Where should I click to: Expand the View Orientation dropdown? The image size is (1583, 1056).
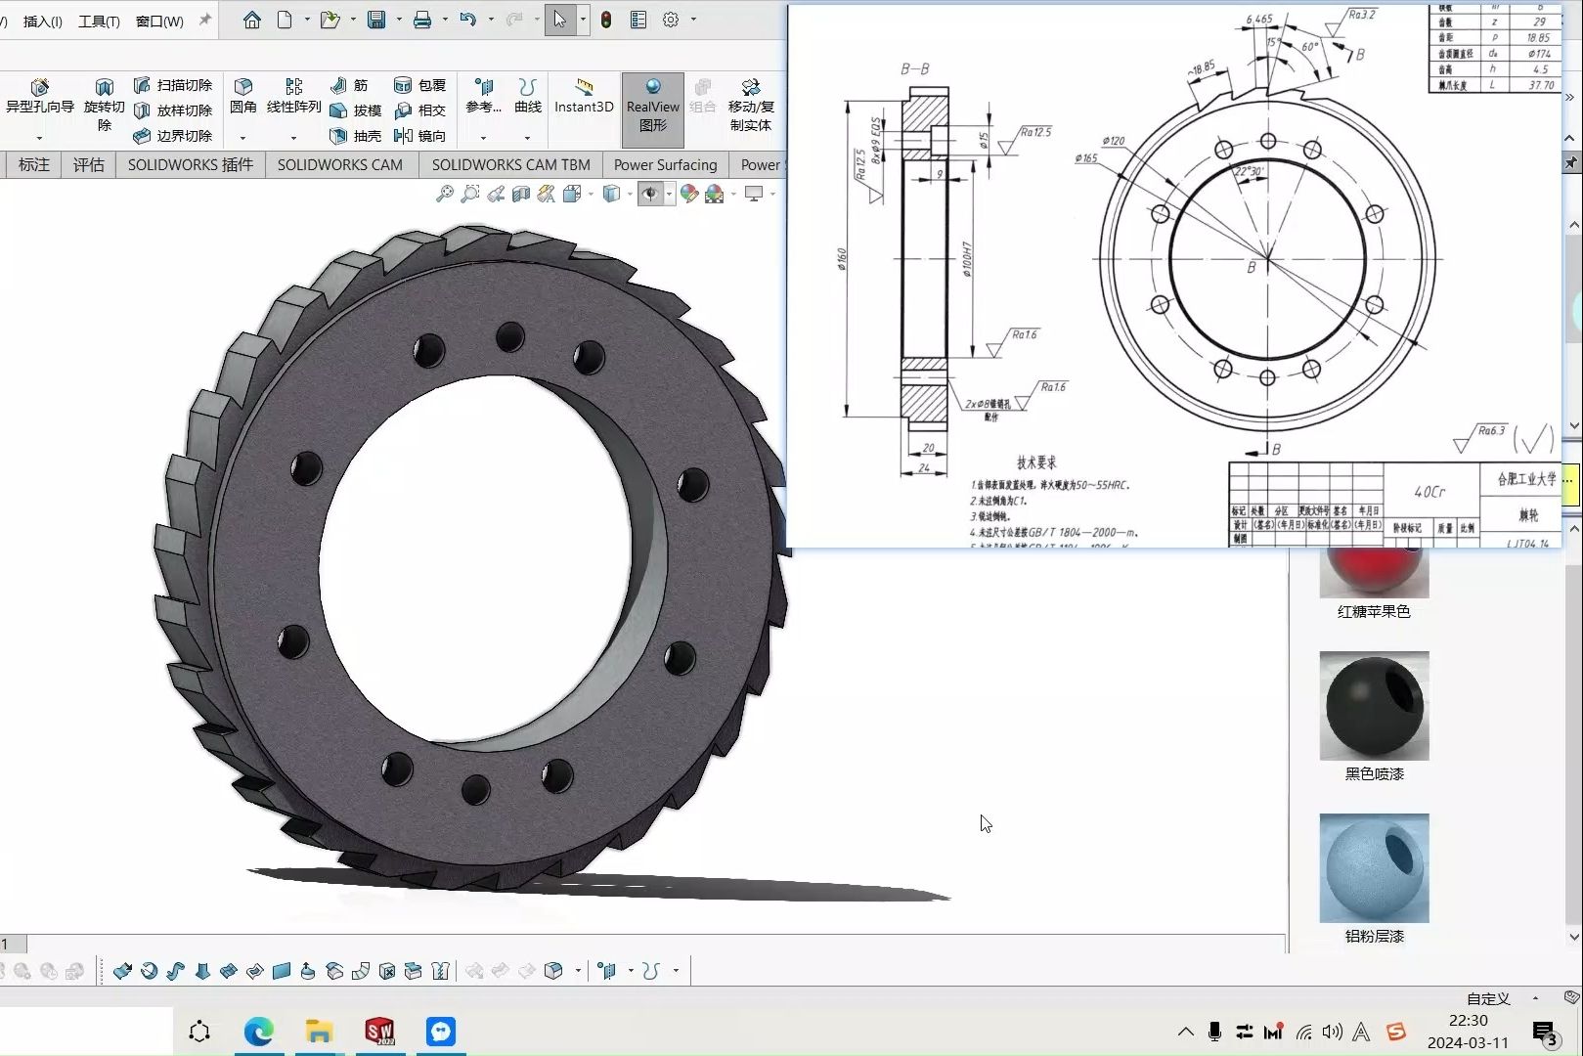591,194
